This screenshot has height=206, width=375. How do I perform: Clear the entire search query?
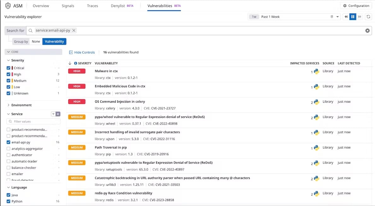pos(367,31)
